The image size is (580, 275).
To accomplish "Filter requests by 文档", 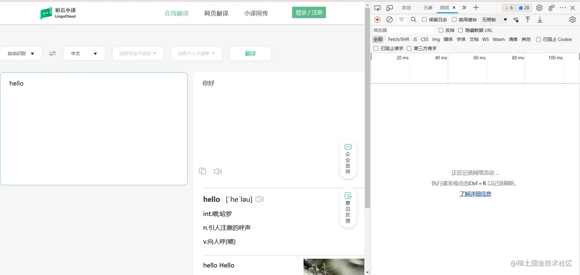I will 474,39.
